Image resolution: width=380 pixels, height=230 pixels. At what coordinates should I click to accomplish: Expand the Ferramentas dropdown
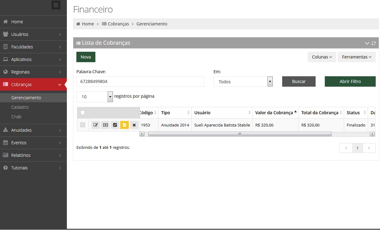tap(356, 57)
